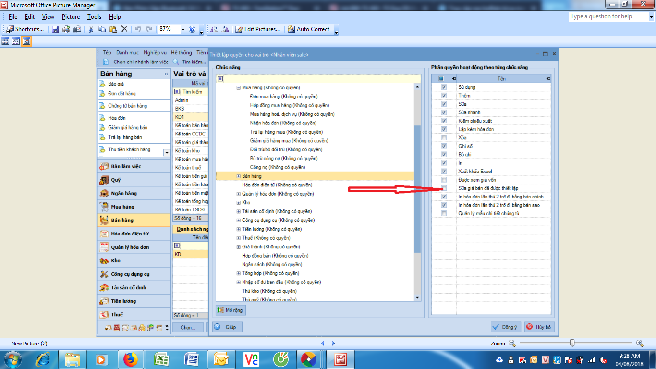This screenshot has height=369, width=656.
Task: Toggle the Xuất khẩu Excel checkbox
Action: 444,171
